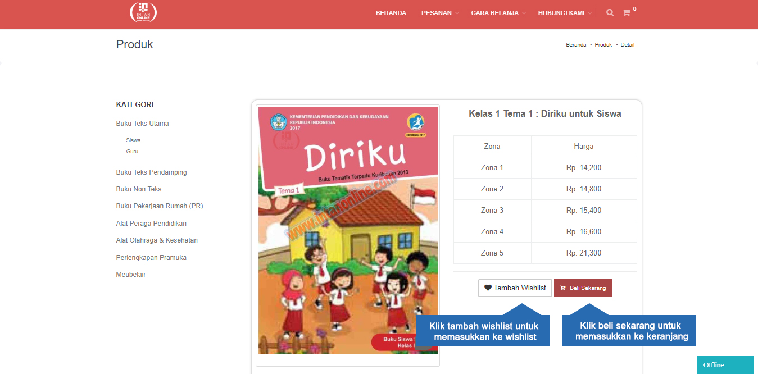Click the Harga column header

click(x=584, y=147)
